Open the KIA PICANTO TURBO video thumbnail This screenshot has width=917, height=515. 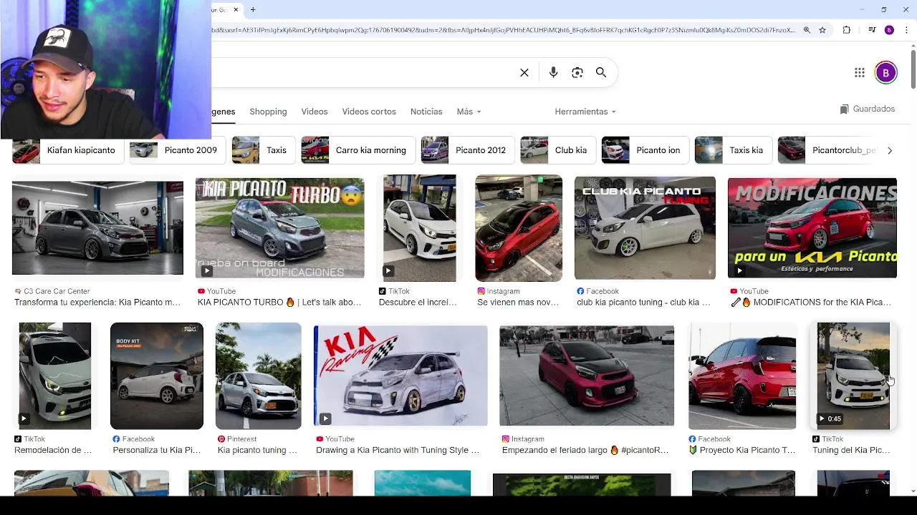[279, 228]
